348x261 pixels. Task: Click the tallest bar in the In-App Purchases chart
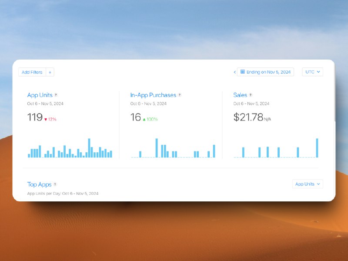coord(156,148)
